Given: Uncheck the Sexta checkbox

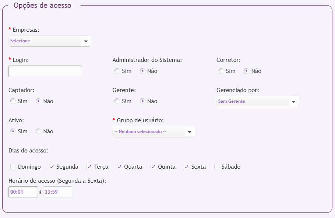Looking at the screenshot, I should click(187, 167).
